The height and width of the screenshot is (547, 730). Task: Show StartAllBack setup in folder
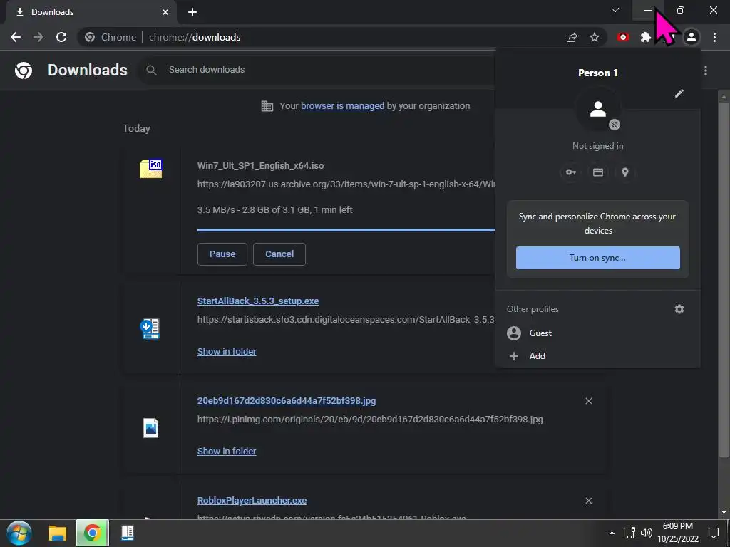pyautogui.click(x=227, y=352)
